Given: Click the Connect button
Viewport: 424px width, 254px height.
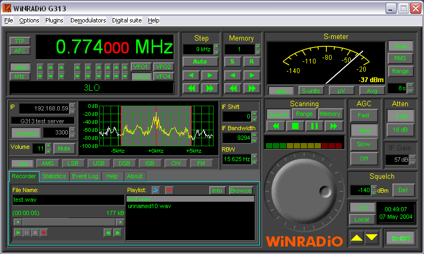Looking at the screenshot, I should [x=25, y=132].
